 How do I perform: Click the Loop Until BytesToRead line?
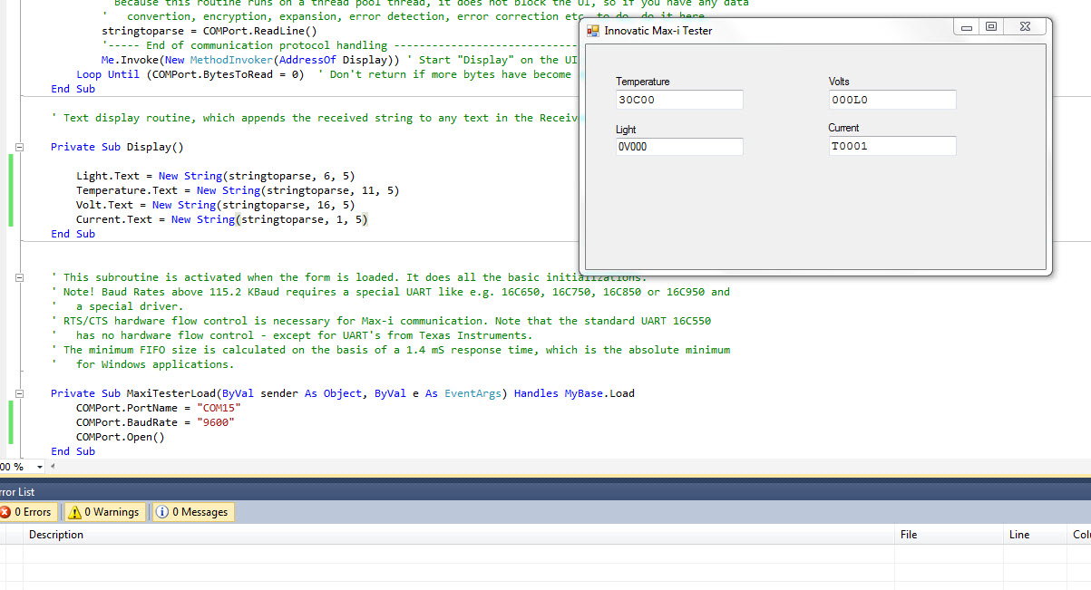coord(190,74)
